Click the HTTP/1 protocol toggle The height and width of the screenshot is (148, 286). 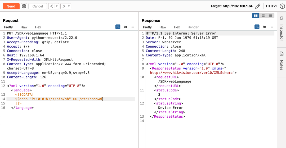271,6
